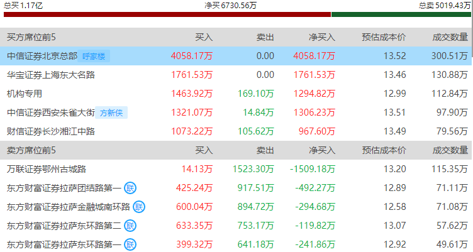Select the 机构专用 seat row

click(x=237, y=94)
